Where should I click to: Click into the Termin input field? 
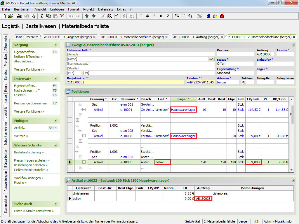coord(285,54)
